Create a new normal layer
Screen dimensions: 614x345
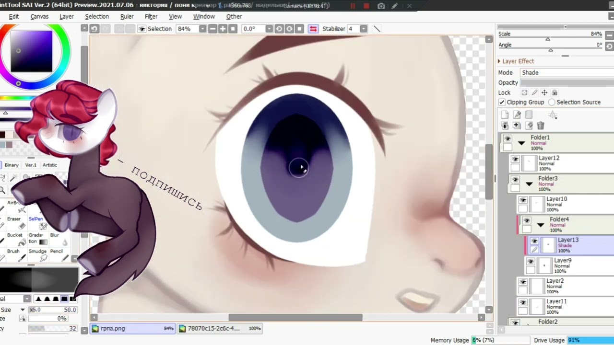505,115
